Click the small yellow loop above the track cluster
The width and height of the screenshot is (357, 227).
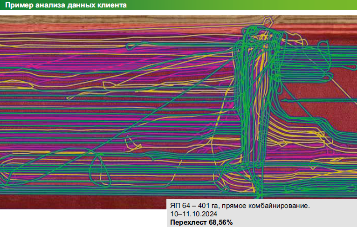[269, 21]
